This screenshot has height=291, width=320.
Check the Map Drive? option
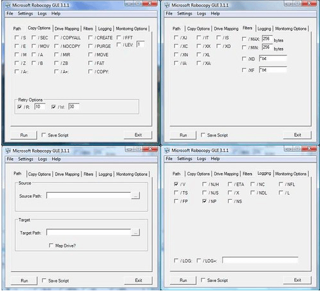click(x=51, y=246)
